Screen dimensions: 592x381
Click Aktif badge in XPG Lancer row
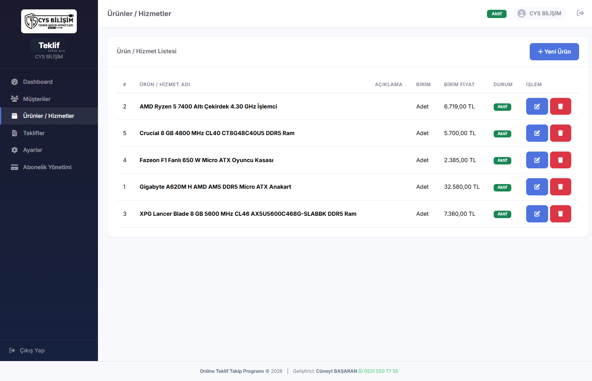point(502,214)
